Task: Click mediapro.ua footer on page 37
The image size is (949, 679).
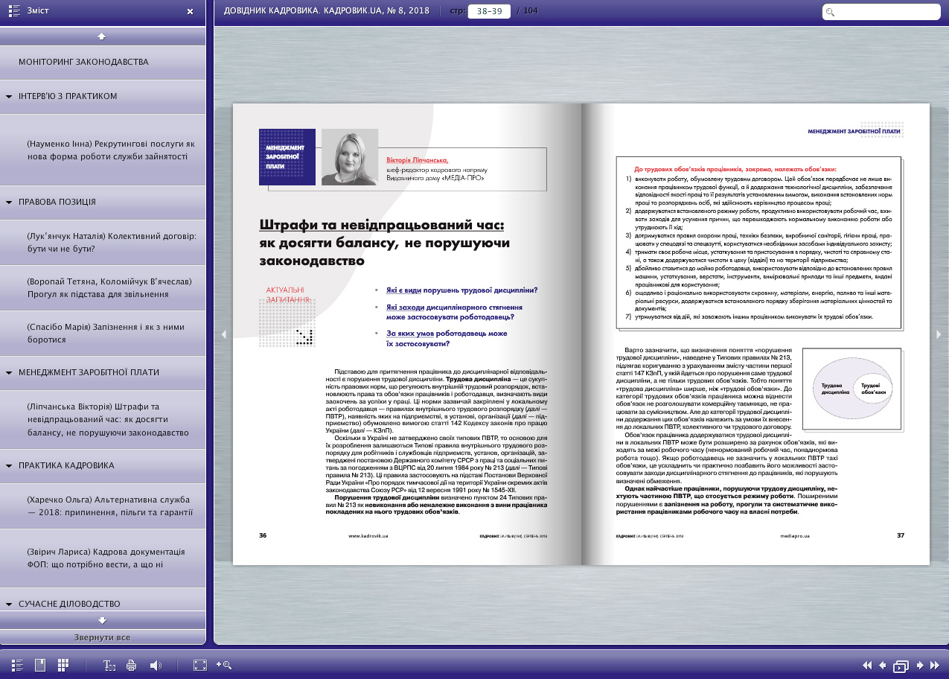Action: (796, 535)
